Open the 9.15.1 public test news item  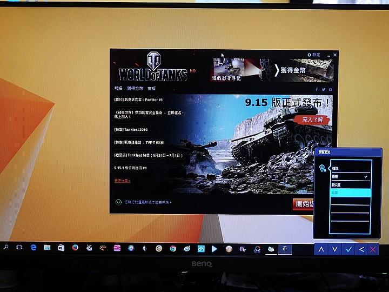[130, 168]
